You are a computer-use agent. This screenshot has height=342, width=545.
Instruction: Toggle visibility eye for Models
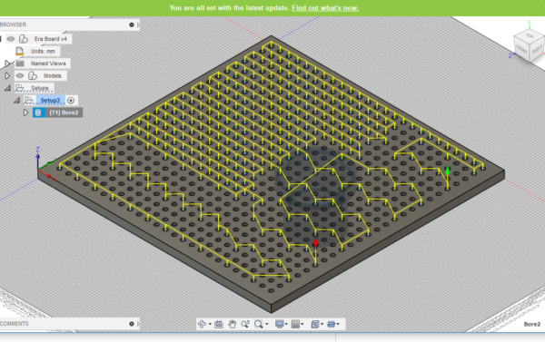[x=20, y=75]
